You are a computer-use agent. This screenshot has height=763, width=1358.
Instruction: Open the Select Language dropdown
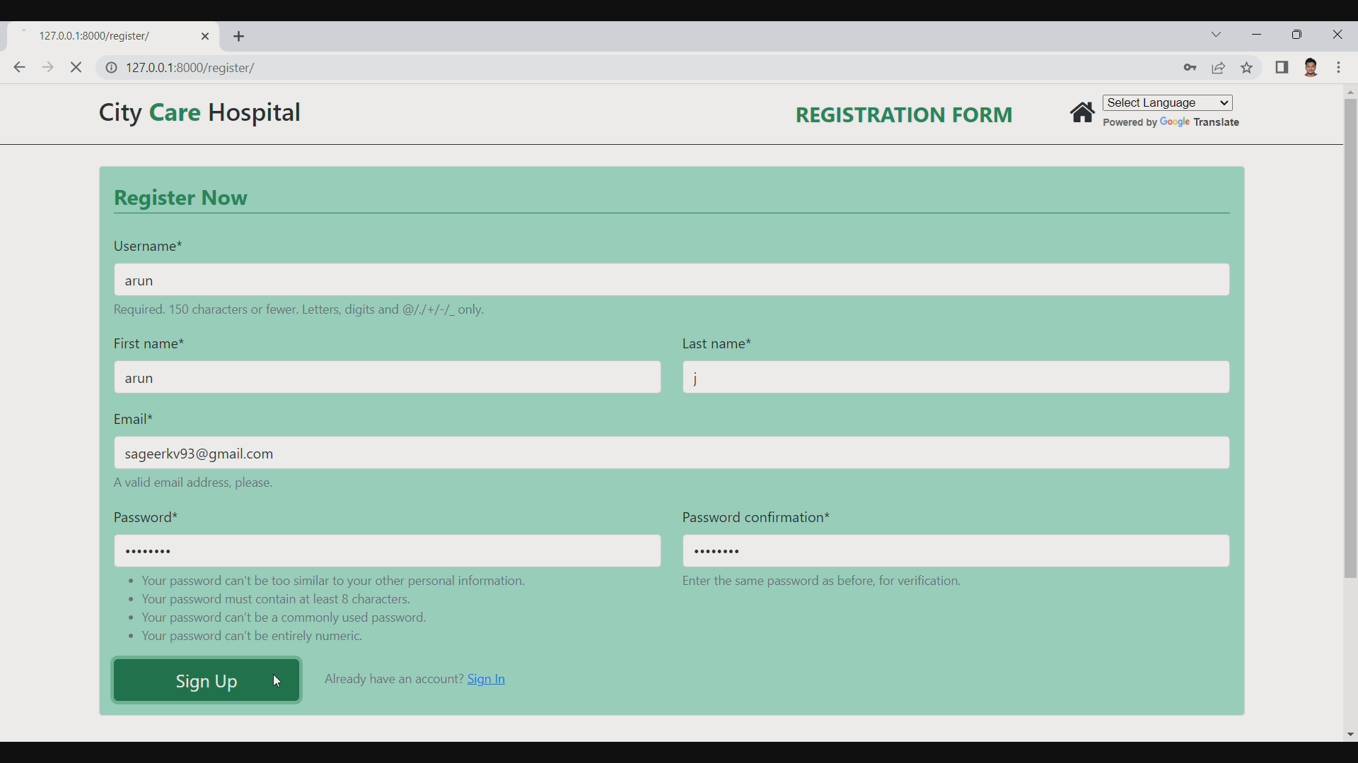[1167, 102]
